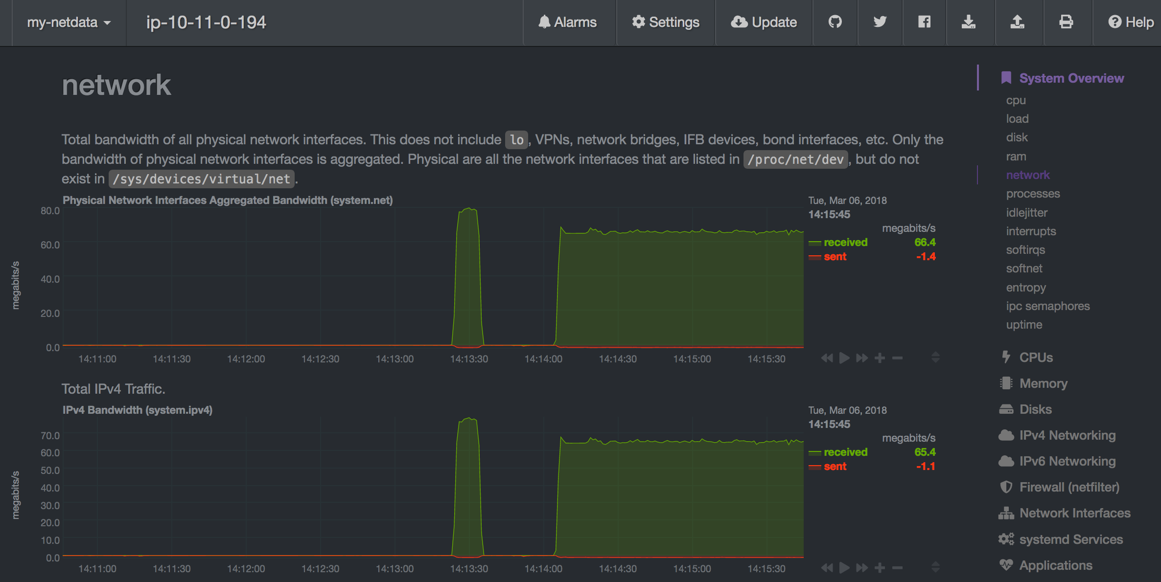Zoom out the system.net chart
The image size is (1161, 582).
(x=897, y=358)
